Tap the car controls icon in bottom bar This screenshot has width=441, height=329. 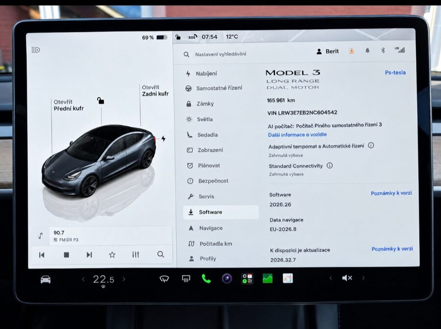(46, 279)
